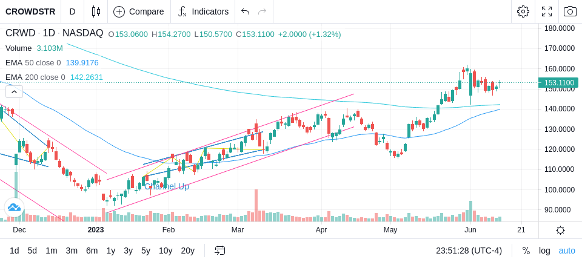Click the 142.2631 EMA 200 value
This screenshot has width=582, height=262.
tap(87, 77)
